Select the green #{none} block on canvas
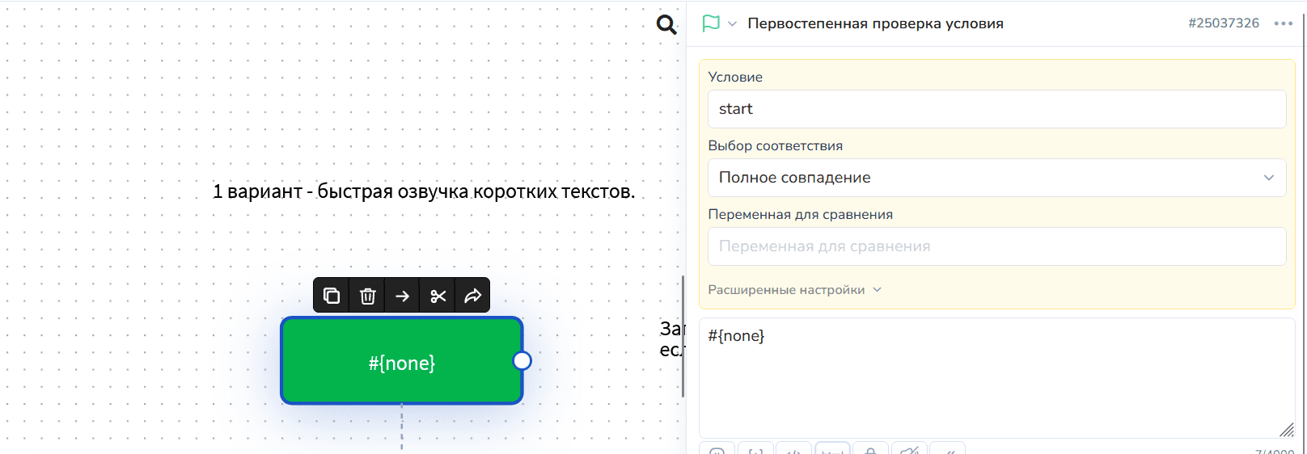The width and height of the screenshot is (1307, 454). point(401,362)
